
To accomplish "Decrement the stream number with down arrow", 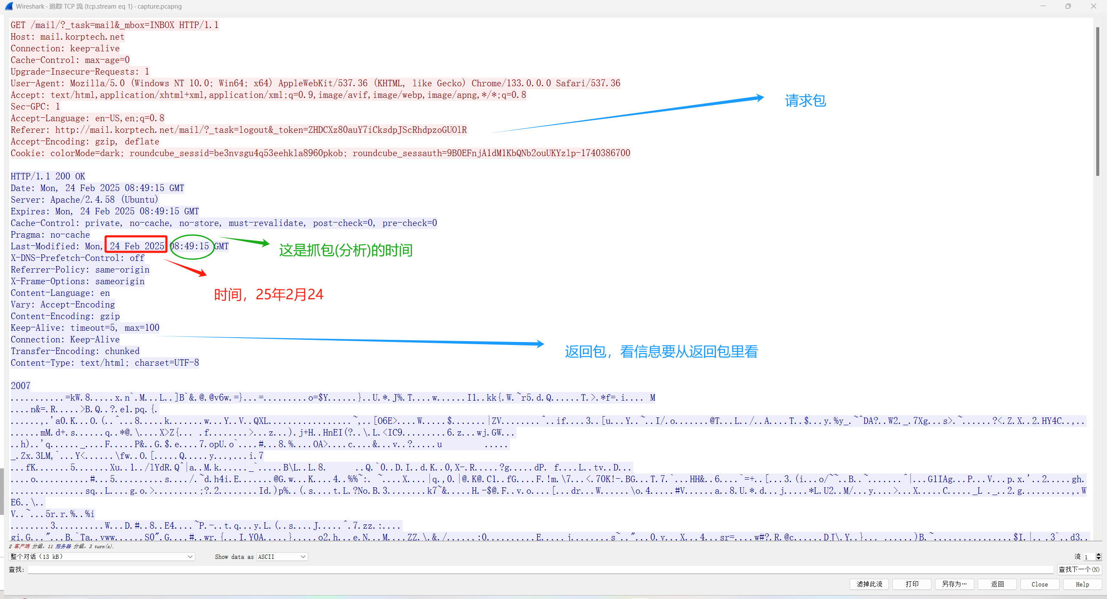I will [1098, 559].
